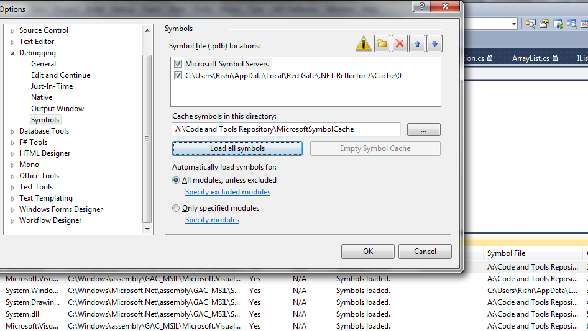Click the lock icon on ArrayList.cs tab
The image size is (588, 331).
coord(556,58)
